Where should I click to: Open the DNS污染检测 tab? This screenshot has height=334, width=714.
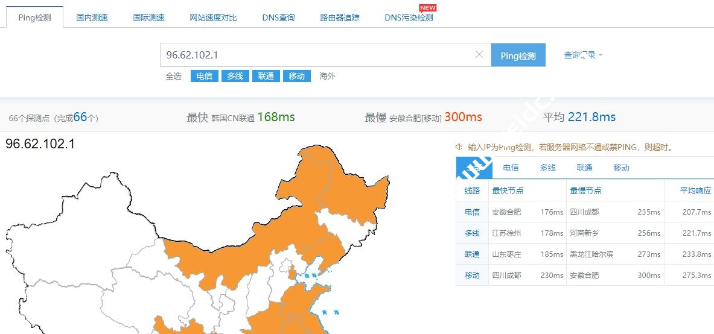tap(409, 17)
